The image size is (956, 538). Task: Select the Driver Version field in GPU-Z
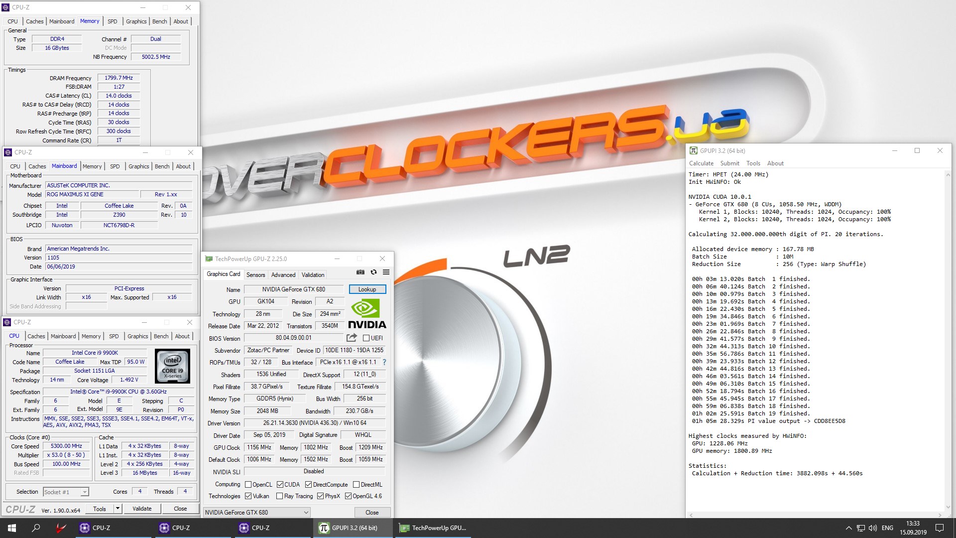(x=315, y=423)
